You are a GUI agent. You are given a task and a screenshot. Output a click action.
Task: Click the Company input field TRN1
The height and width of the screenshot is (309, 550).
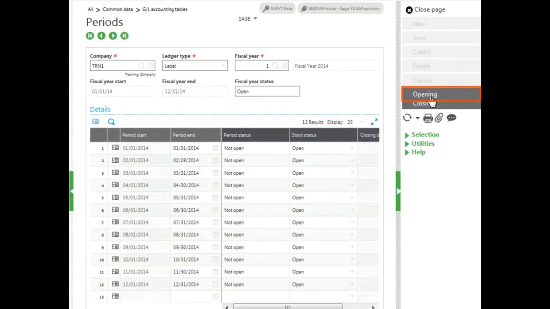(x=122, y=66)
